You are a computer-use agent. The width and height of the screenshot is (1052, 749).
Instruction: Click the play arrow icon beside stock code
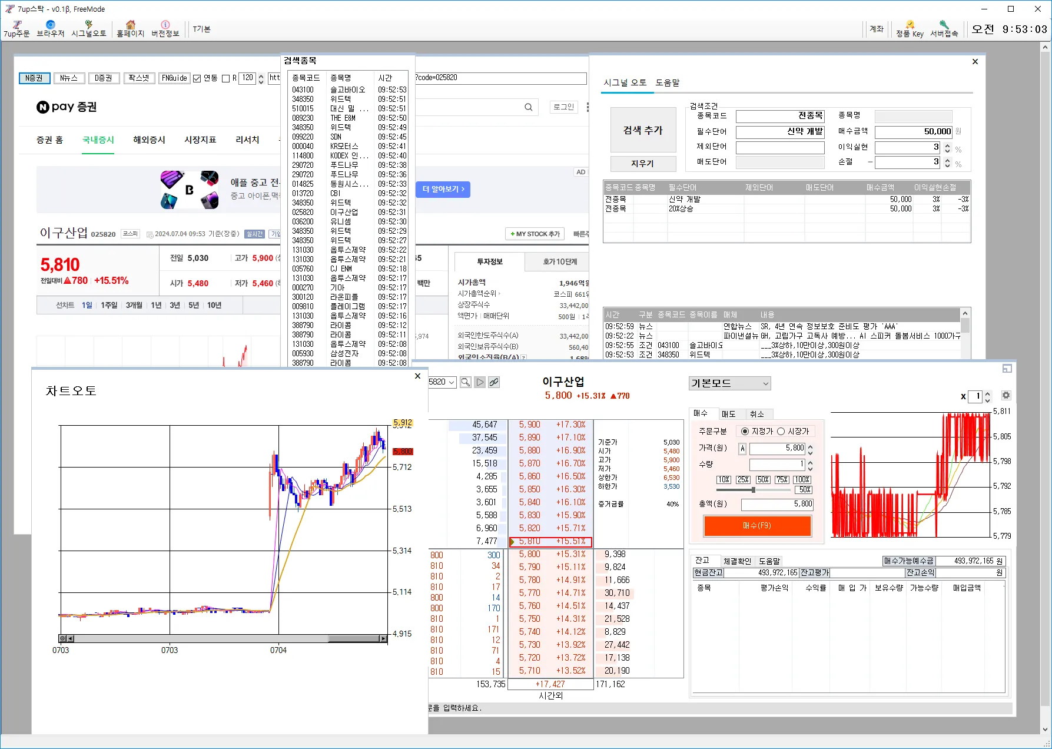[x=480, y=382]
